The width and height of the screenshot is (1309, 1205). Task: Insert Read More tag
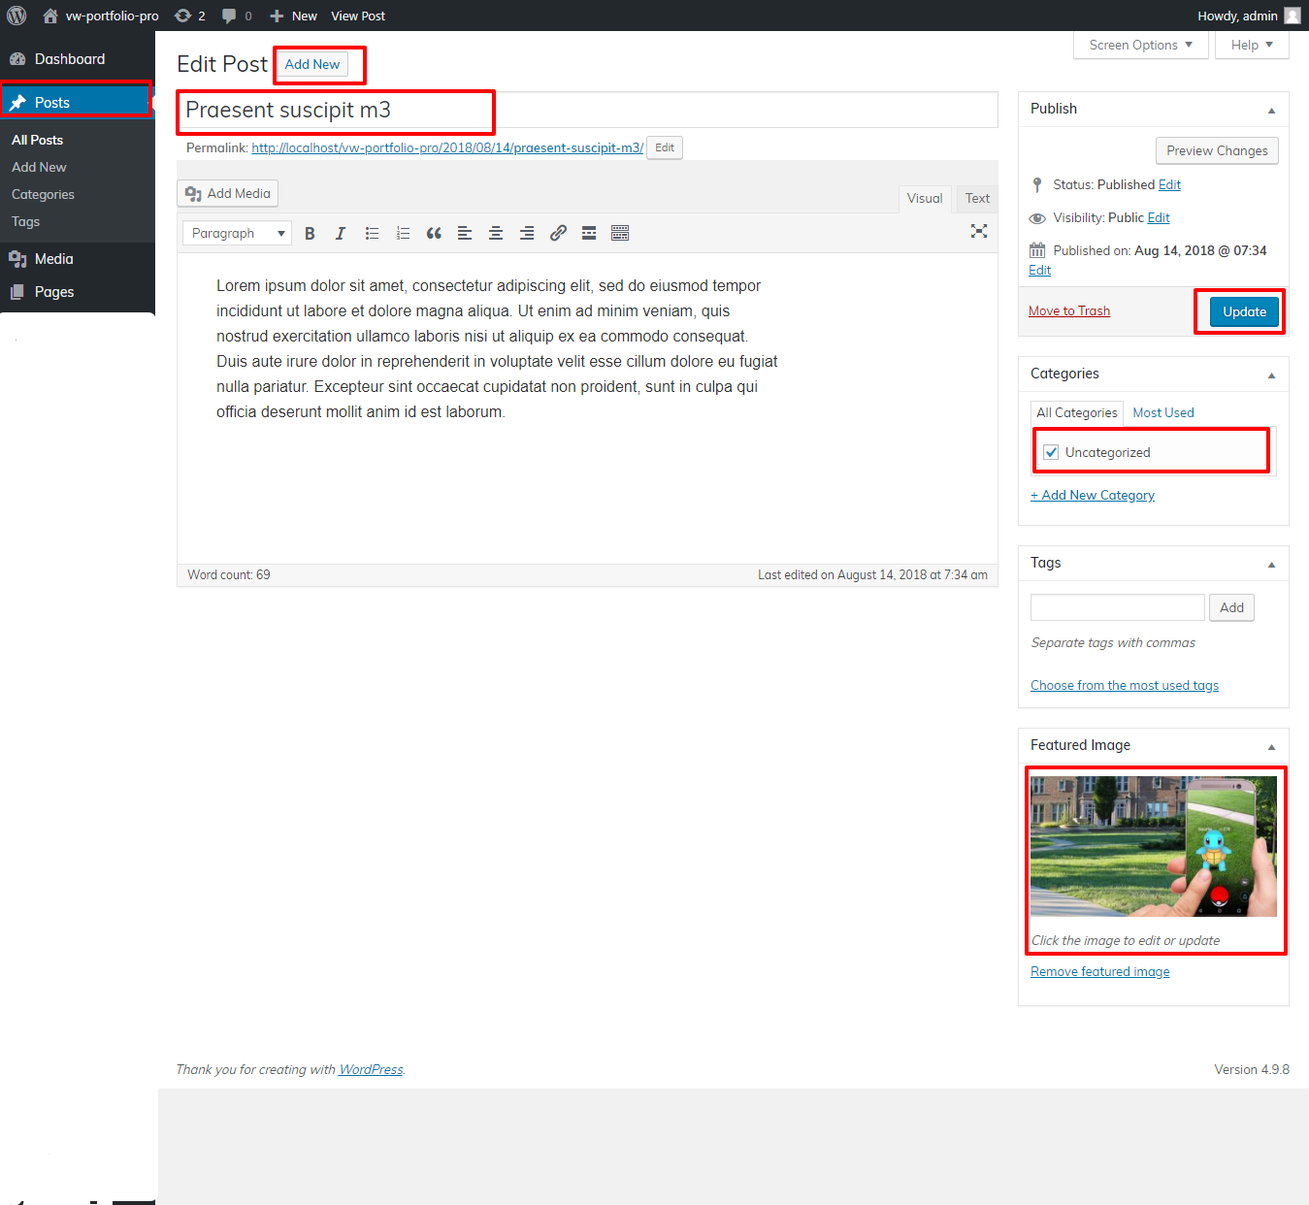coord(589,234)
